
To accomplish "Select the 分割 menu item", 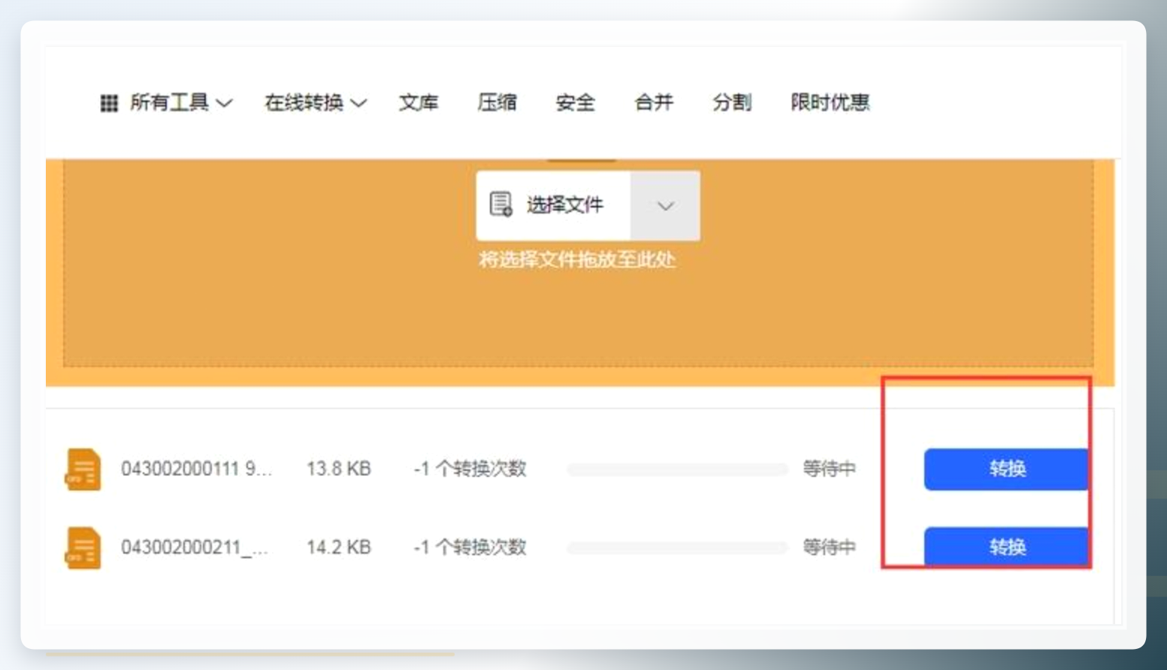I will point(732,102).
